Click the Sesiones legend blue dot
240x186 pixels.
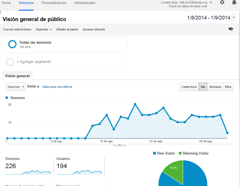coord(7,98)
